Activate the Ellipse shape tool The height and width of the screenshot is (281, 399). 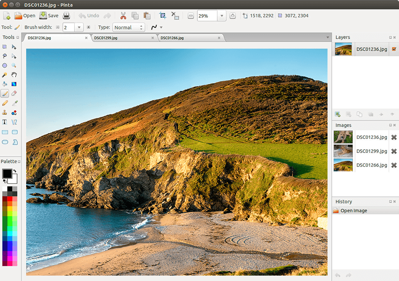[5, 142]
